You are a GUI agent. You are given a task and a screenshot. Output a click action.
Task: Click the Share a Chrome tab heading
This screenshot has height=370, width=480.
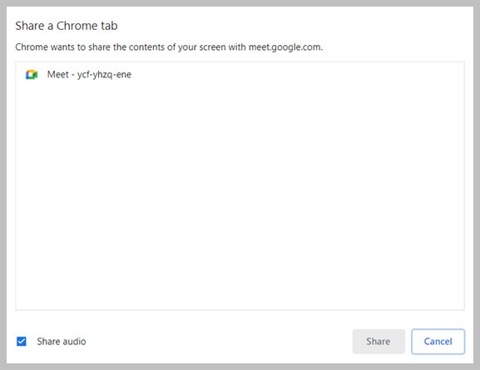pyautogui.click(x=67, y=26)
